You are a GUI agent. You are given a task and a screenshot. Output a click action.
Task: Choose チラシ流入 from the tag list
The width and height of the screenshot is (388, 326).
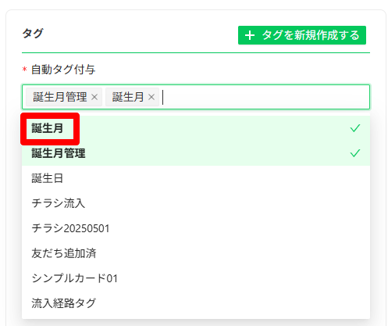[x=196, y=203]
